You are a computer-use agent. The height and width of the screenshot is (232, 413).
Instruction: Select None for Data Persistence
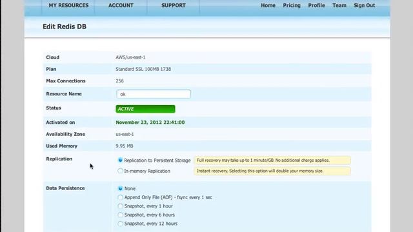pos(120,188)
